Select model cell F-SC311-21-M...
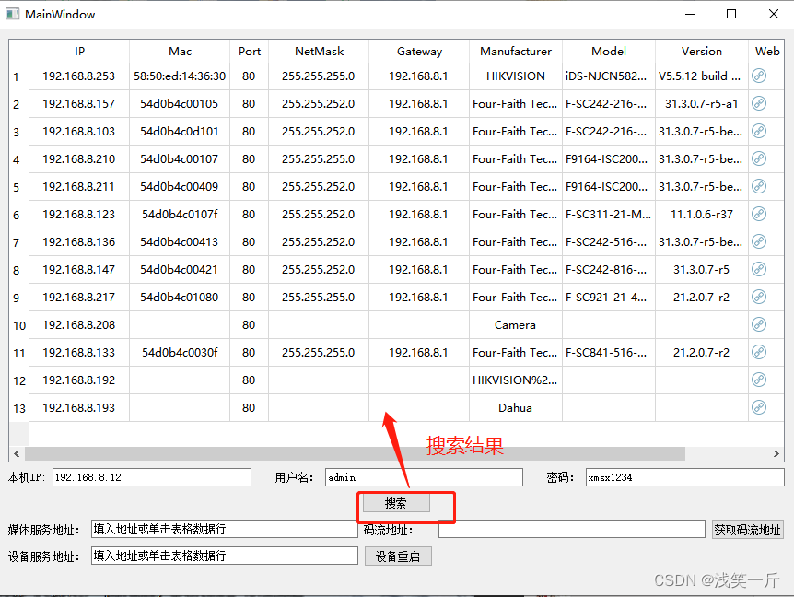Image resolution: width=794 pixels, height=597 pixels. coord(609,214)
